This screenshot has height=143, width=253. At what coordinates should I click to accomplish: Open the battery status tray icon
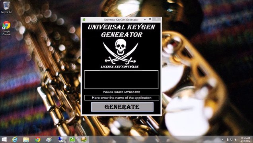[228, 139]
